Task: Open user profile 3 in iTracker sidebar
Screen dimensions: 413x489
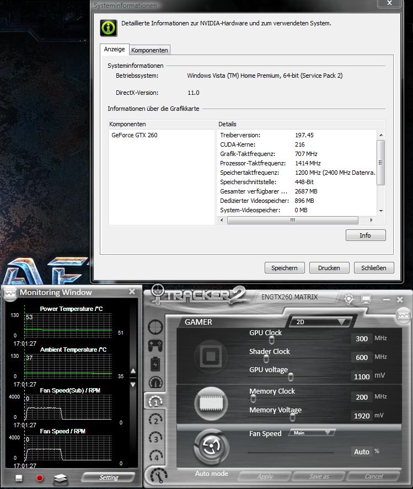Action: click(x=155, y=438)
